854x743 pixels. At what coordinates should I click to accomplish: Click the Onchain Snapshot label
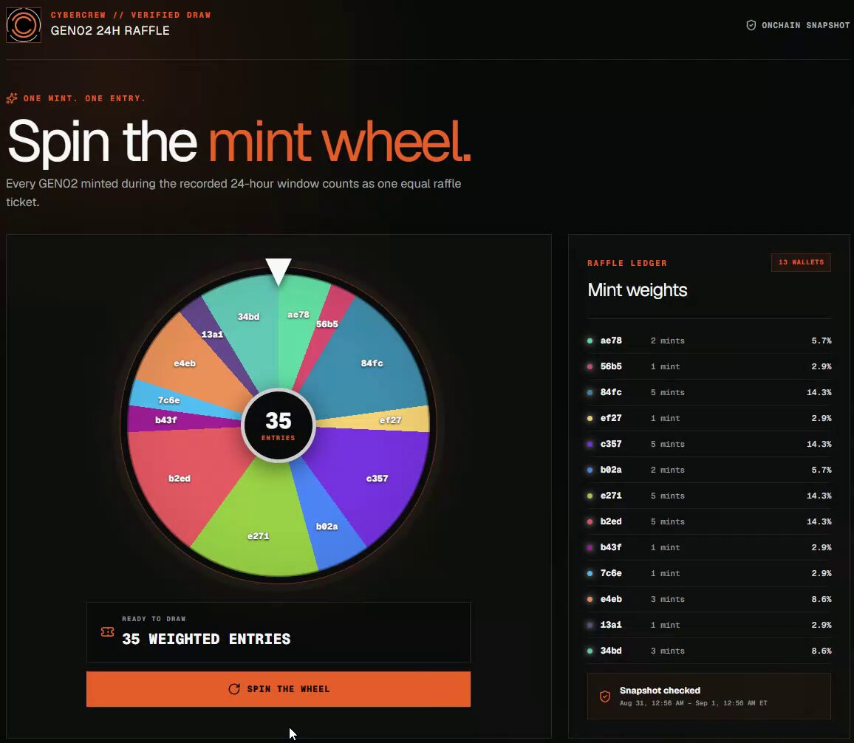(x=805, y=26)
